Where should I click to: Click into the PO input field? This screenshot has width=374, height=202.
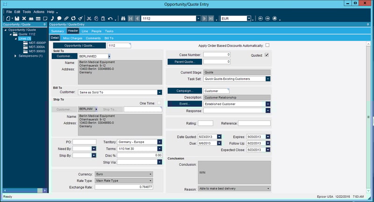coord(85,142)
